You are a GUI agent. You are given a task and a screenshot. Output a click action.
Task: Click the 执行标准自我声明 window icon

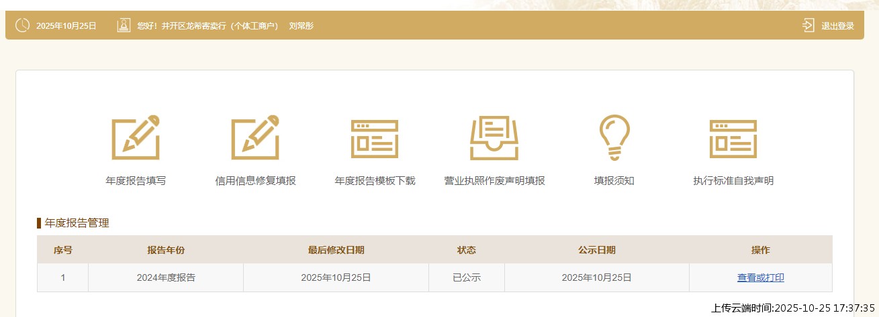pyautogui.click(x=733, y=138)
